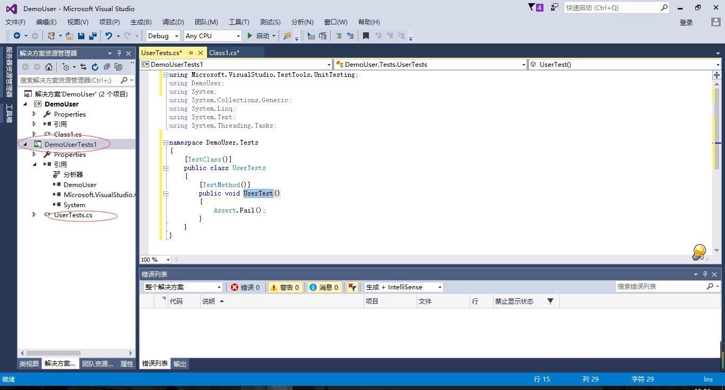Toggle the 警告 0 warnings filter
725x390 pixels.
click(285, 287)
